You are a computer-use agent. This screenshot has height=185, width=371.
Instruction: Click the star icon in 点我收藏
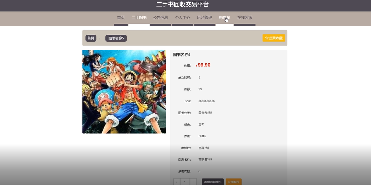click(x=267, y=38)
